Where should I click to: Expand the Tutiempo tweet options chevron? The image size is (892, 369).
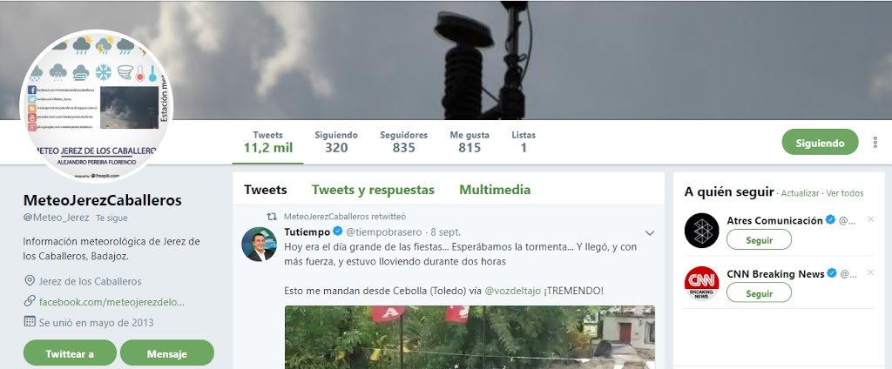point(650,232)
